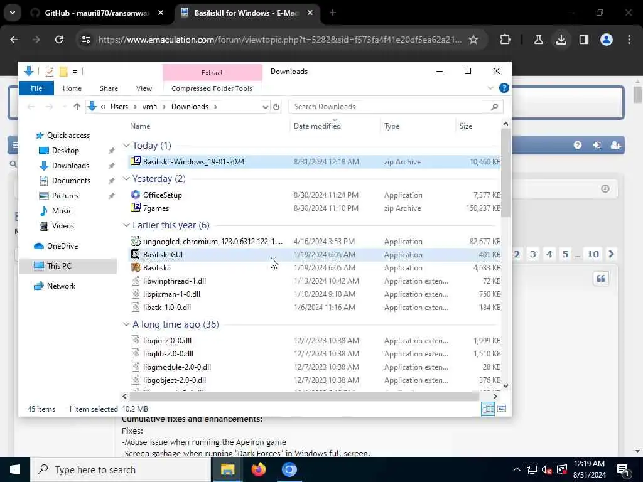Select Compressed Folder Tools tab
This screenshot has height=482, width=643.
tap(212, 88)
